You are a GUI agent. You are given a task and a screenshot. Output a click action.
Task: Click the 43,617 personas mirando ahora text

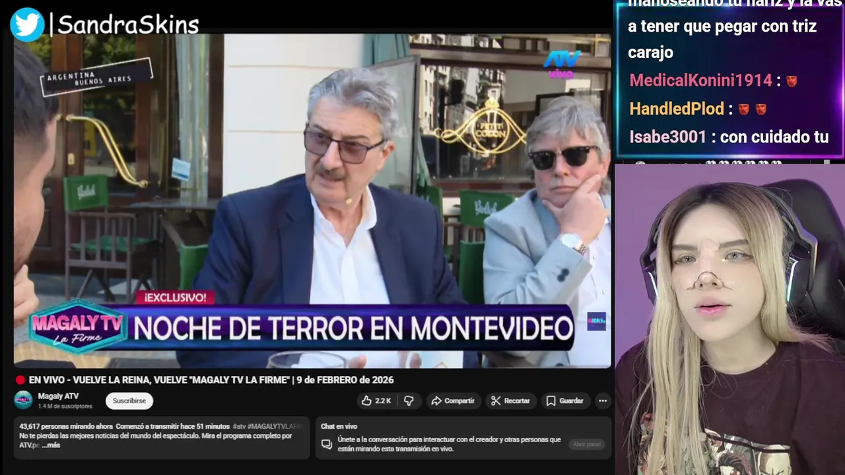(67, 427)
